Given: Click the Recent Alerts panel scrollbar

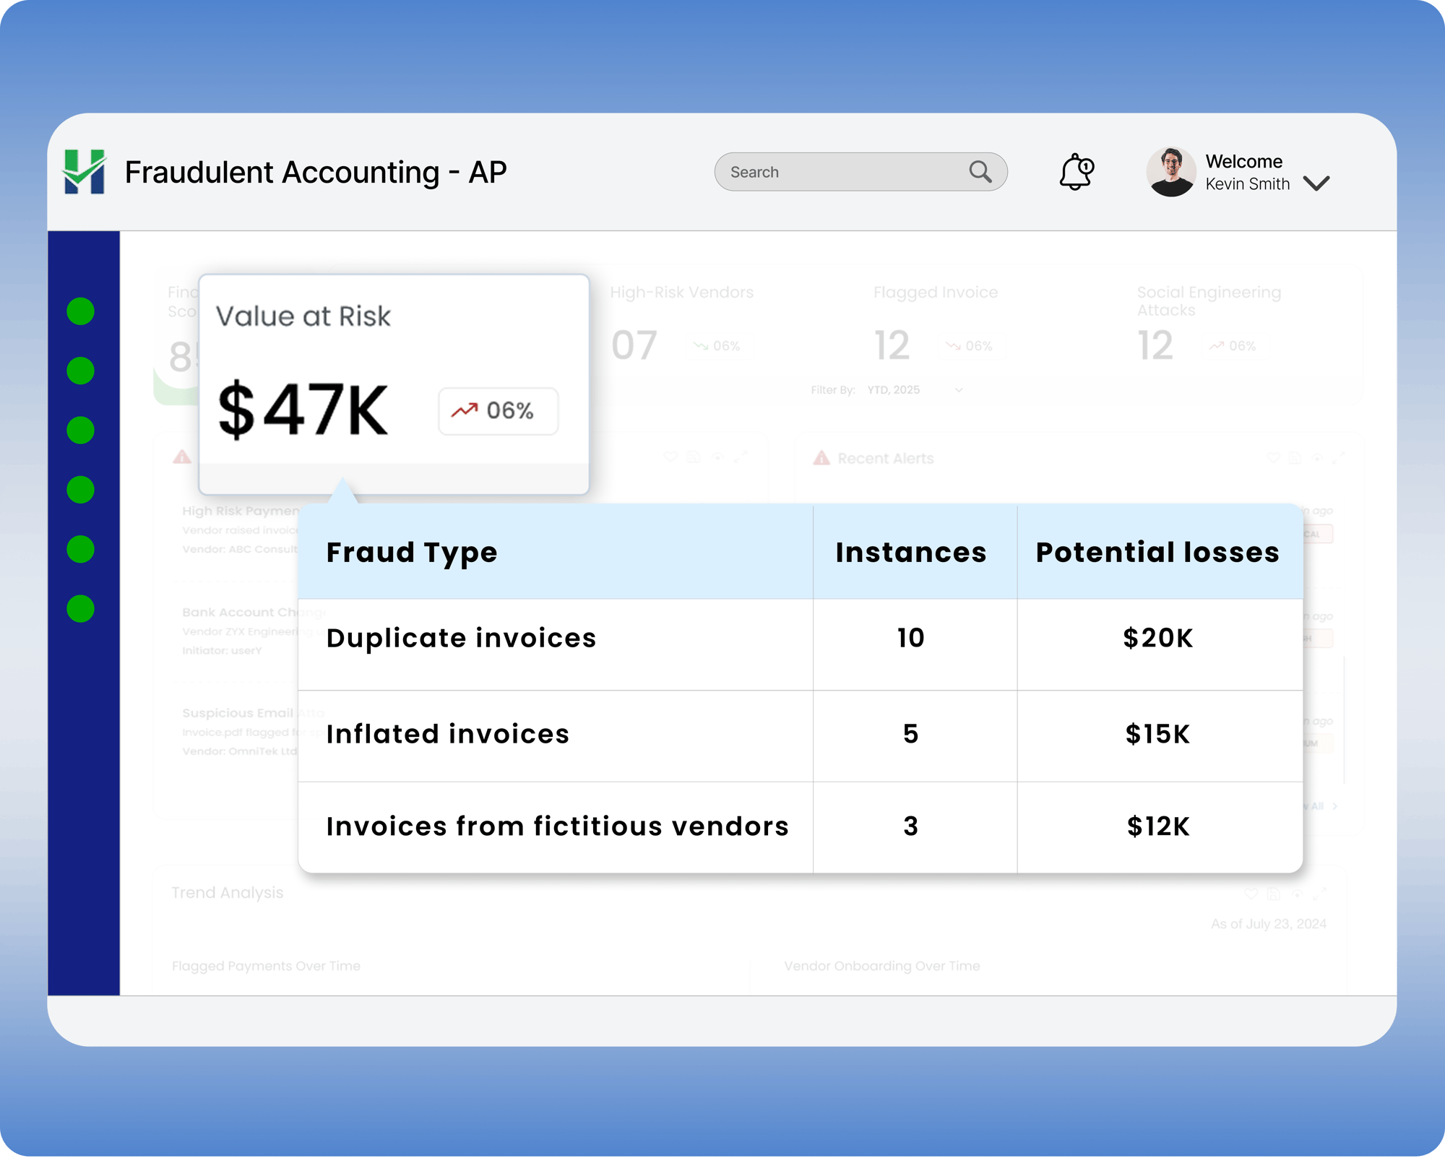Looking at the screenshot, I should click(x=1344, y=719).
